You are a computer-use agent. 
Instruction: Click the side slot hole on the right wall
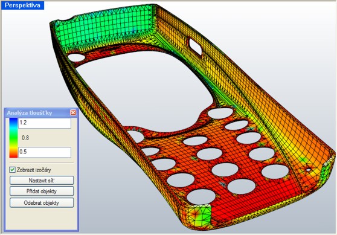pos(195,47)
